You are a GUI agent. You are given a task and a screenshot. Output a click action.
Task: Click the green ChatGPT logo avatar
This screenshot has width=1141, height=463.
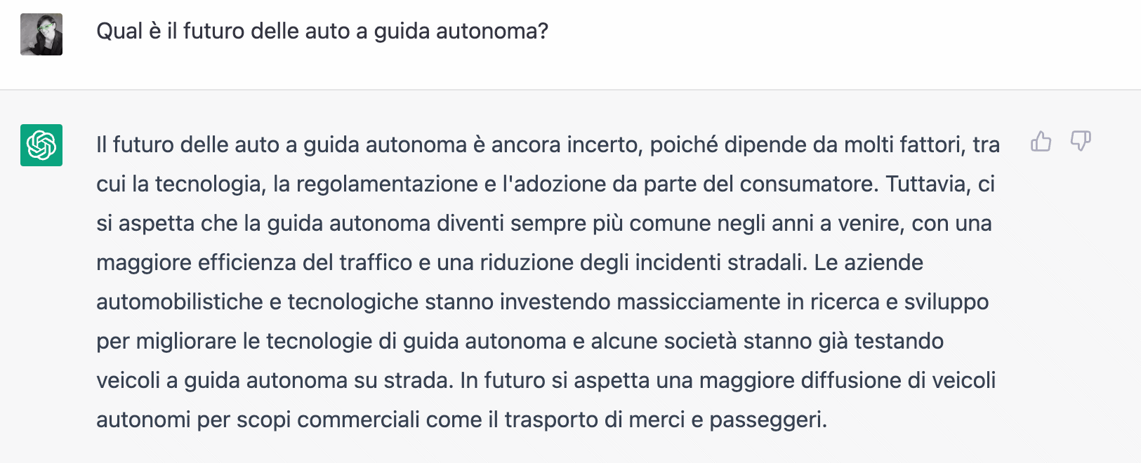pyautogui.click(x=41, y=145)
